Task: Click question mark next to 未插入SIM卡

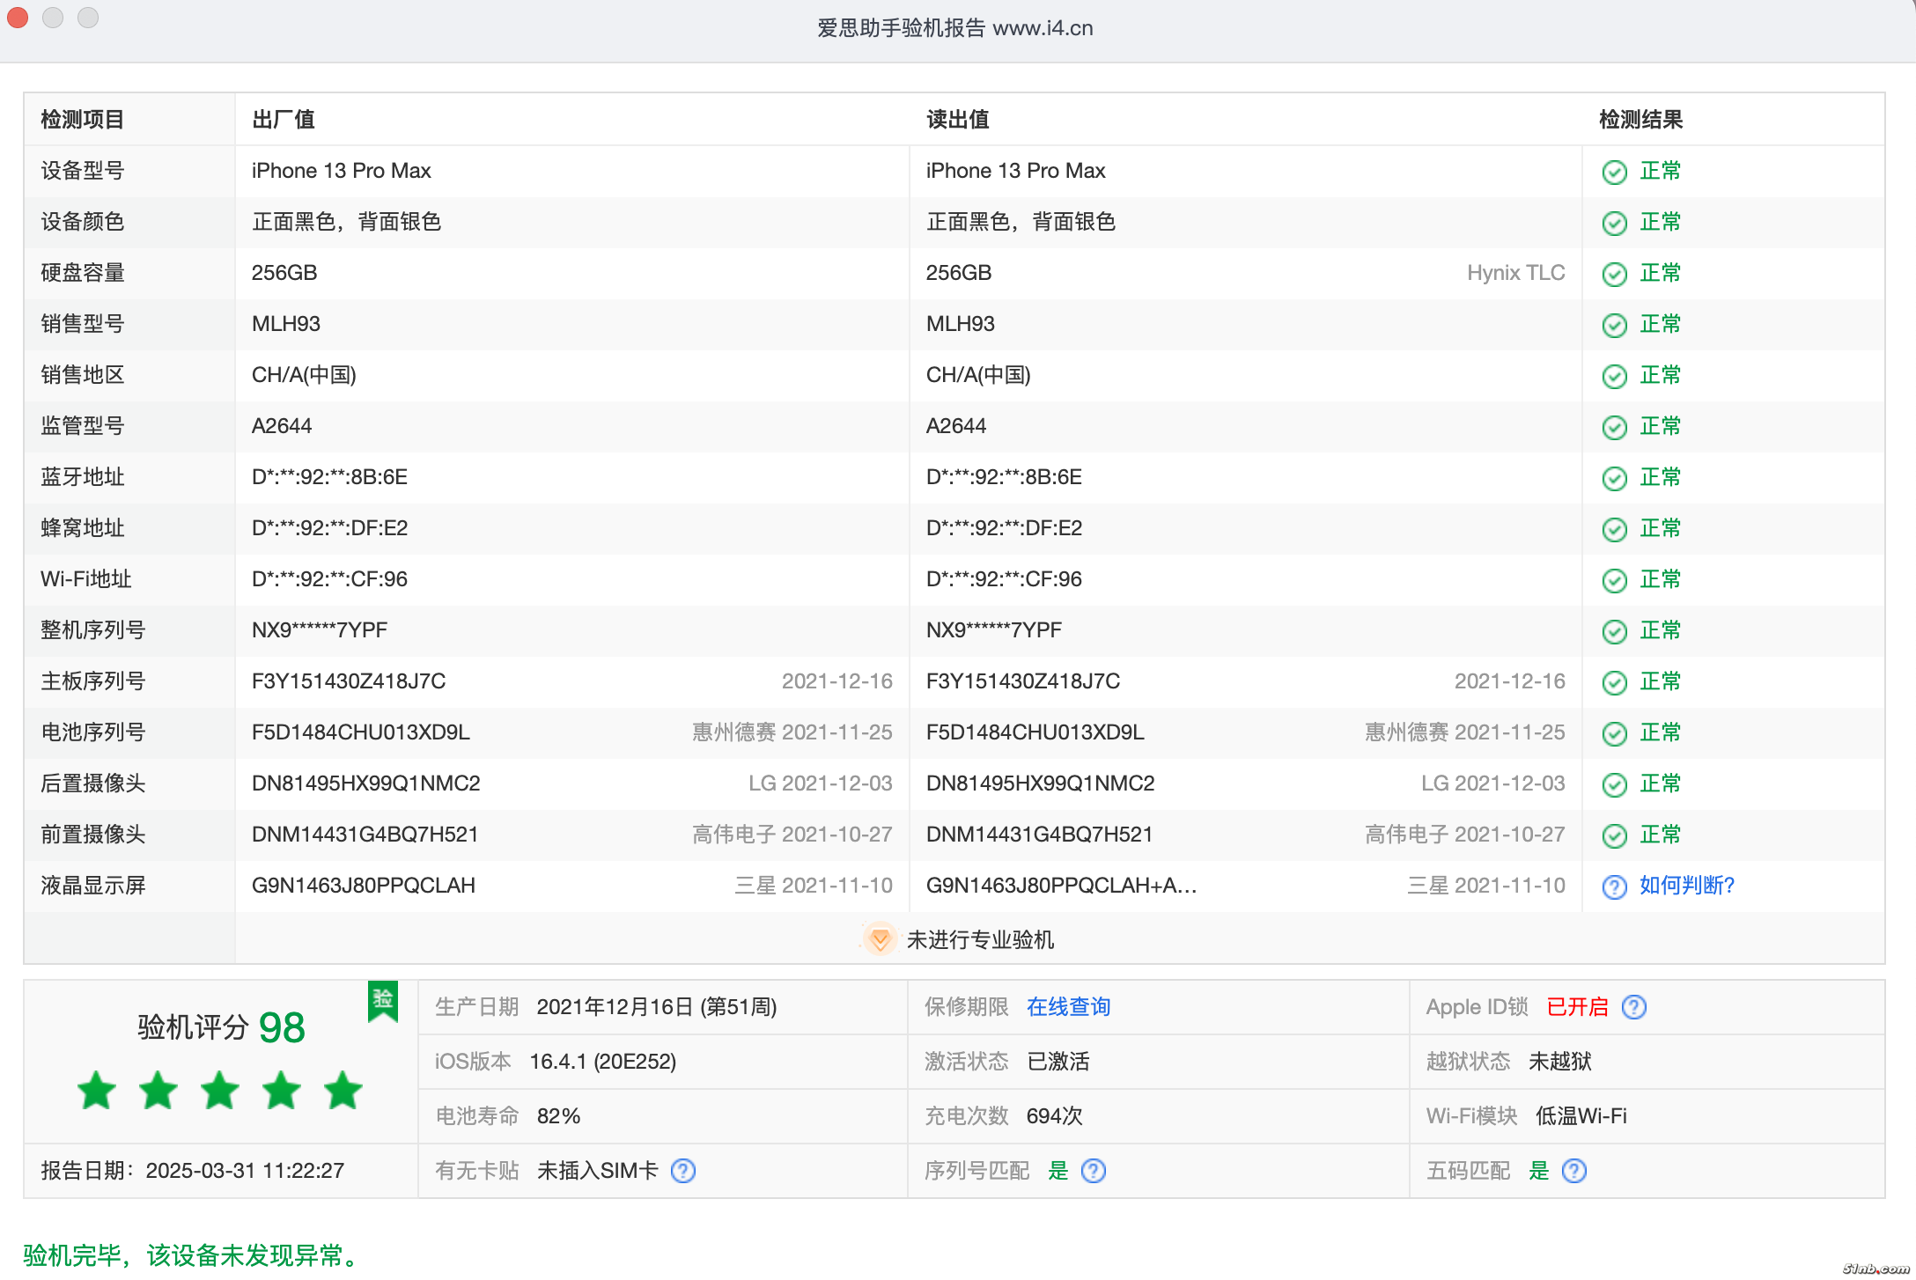Action: [x=682, y=1171]
